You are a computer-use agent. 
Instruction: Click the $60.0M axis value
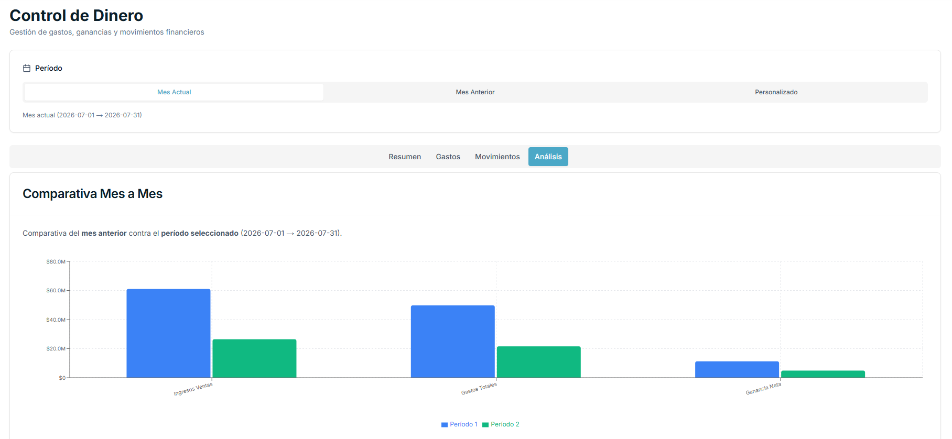coord(56,290)
